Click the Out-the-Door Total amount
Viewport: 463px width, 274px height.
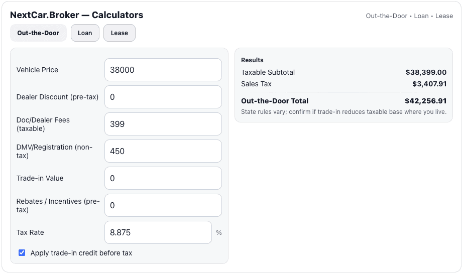[425, 101]
